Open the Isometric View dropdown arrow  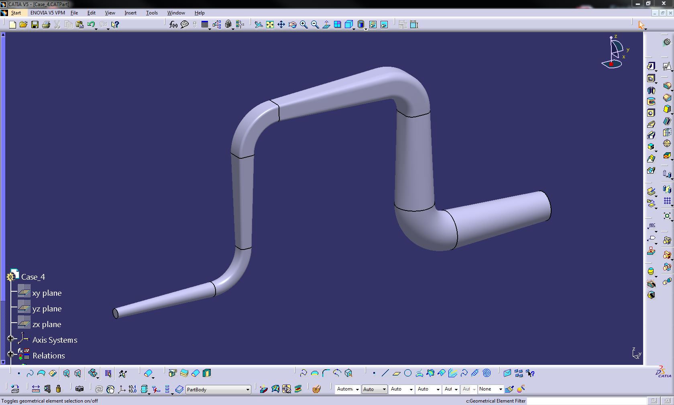coord(354,29)
